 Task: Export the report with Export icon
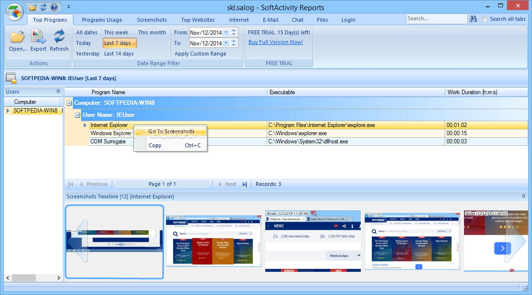point(38,41)
